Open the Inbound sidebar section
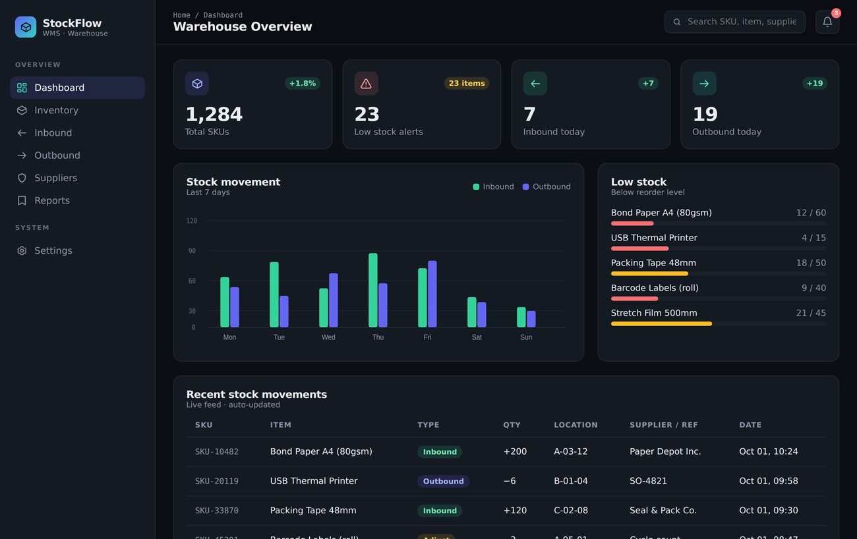This screenshot has height=539, width=857. click(x=78, y=132)
